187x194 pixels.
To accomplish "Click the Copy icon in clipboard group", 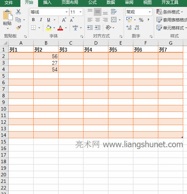I will tap(18, 20).
